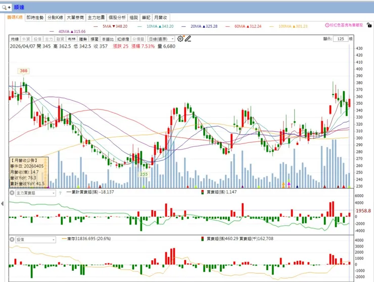Open the 籌記 tab
374x282 pixels.
coord(146,17)
